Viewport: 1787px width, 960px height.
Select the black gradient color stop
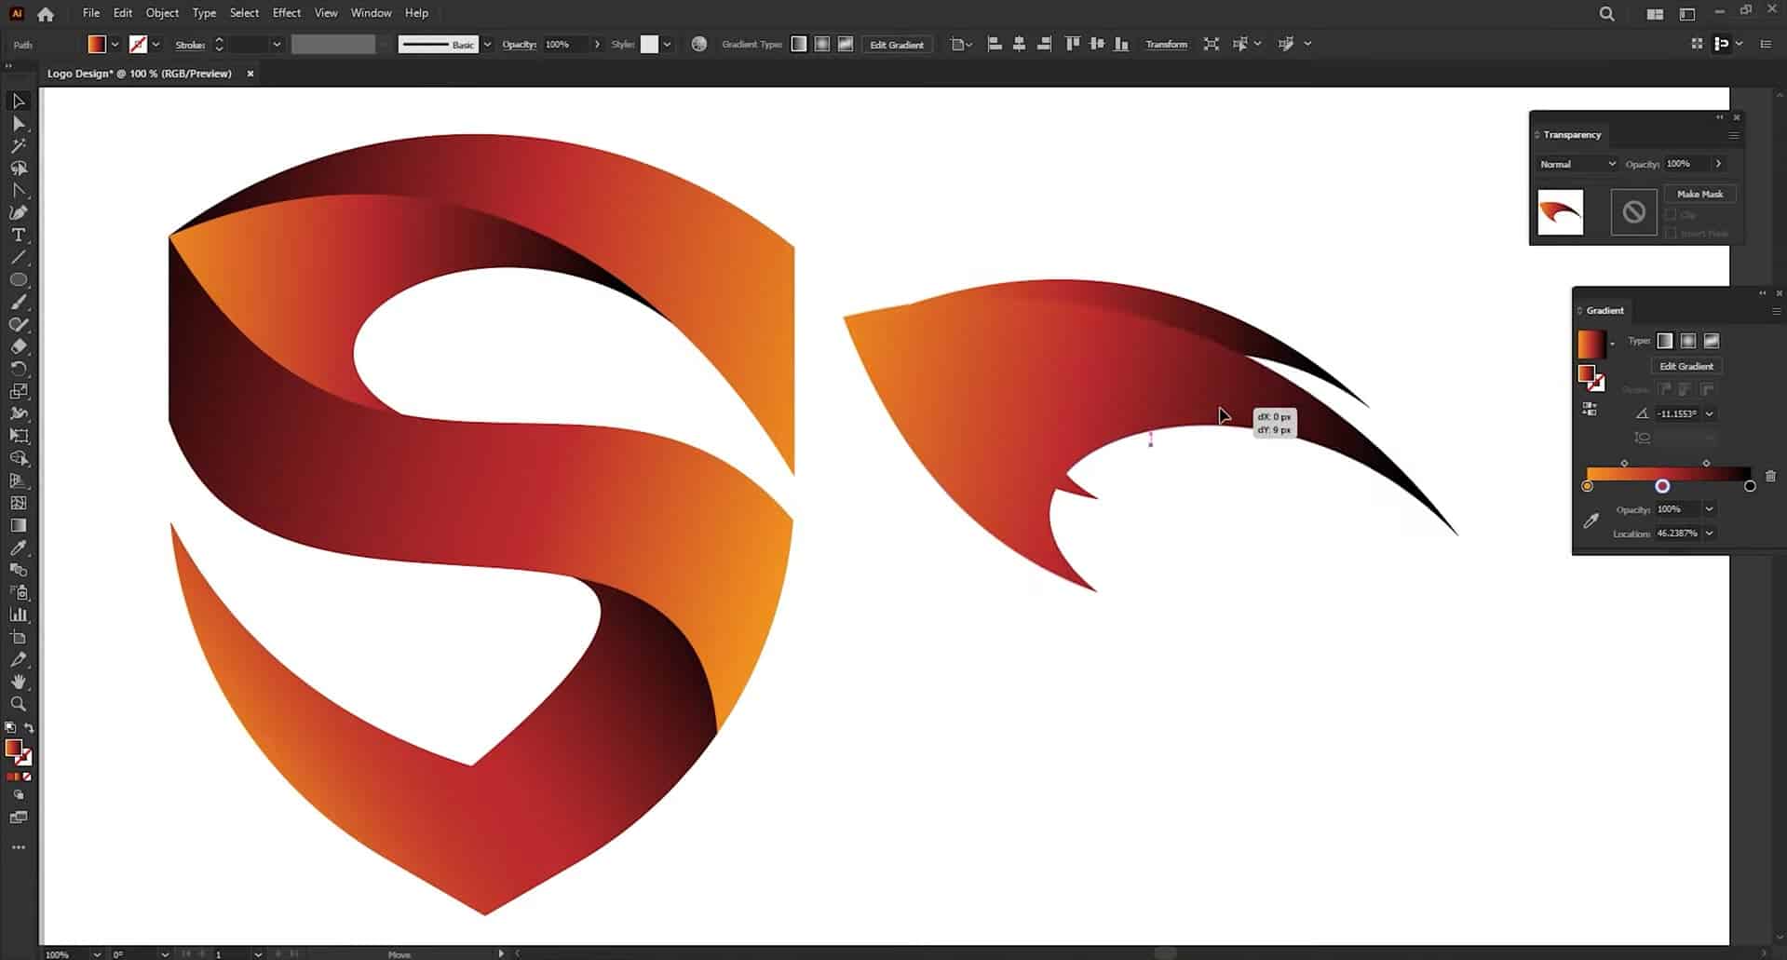[1750, 486]
